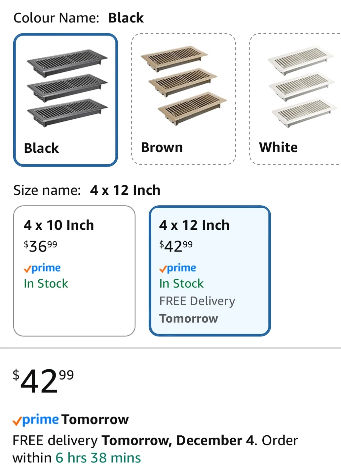The height and width of the screenshot is (476, 341).
Task: Click the prime logo in 4 x 12 Inch card
Action: pos(178,268)
